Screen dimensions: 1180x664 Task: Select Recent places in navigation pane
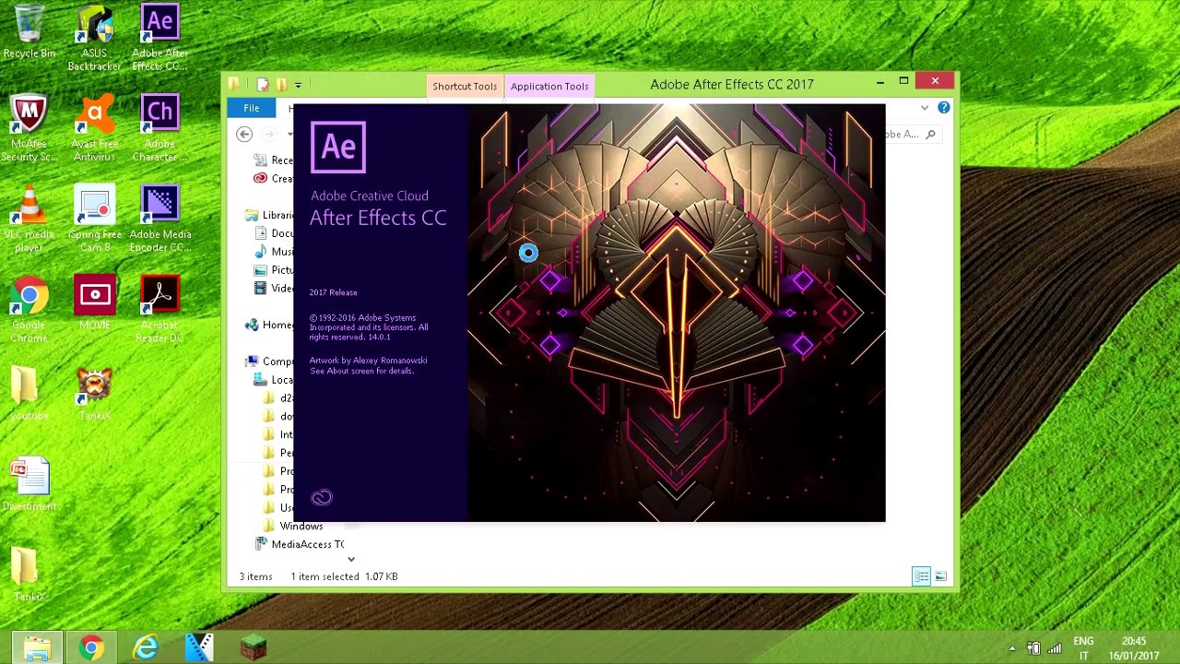tap(274, 160)
